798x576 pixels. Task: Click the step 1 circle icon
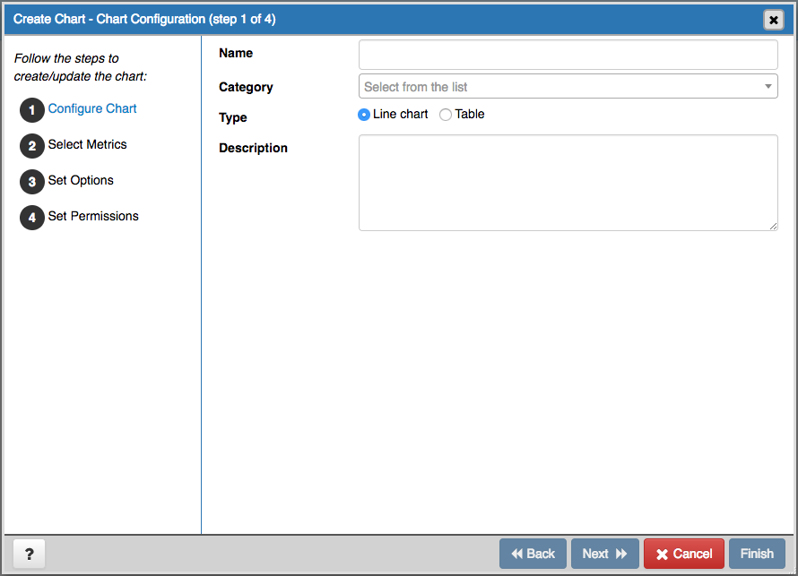pos(32,110)
